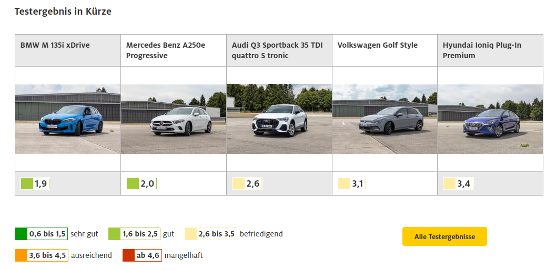View the Audi Q3 Sportback image

pos(279,119)
